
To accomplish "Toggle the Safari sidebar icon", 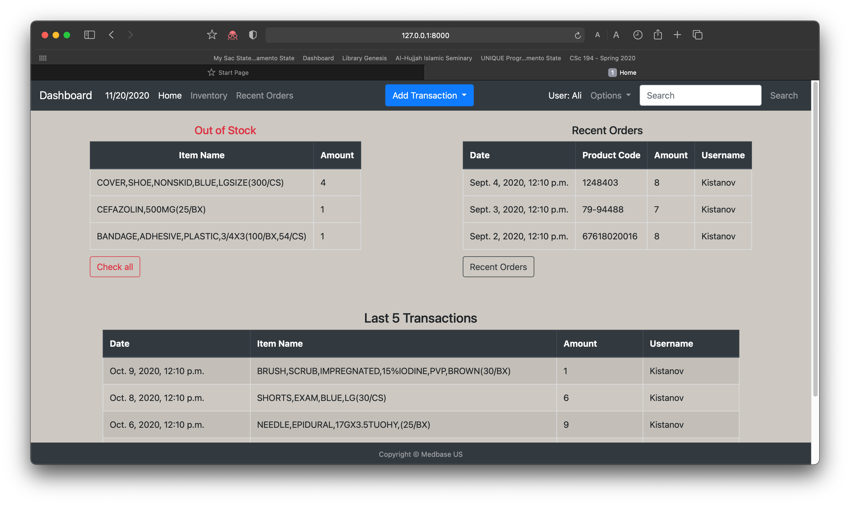I will pyautogui.click(x=90, y=35).
